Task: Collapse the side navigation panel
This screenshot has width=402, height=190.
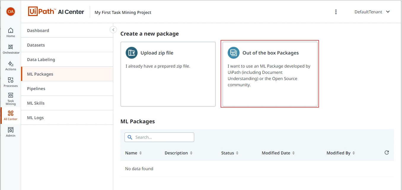Action: pos(113,30)
